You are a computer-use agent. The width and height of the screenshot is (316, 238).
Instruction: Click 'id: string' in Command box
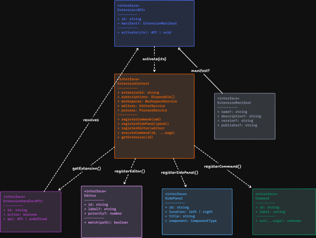tap(269, 207)
